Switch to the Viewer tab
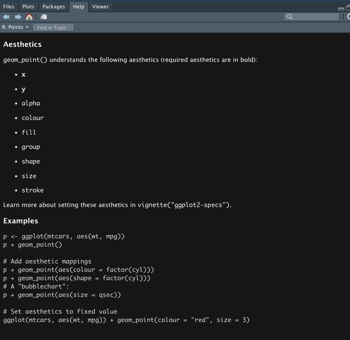This screenshot has height=340, width=350. 100,6
